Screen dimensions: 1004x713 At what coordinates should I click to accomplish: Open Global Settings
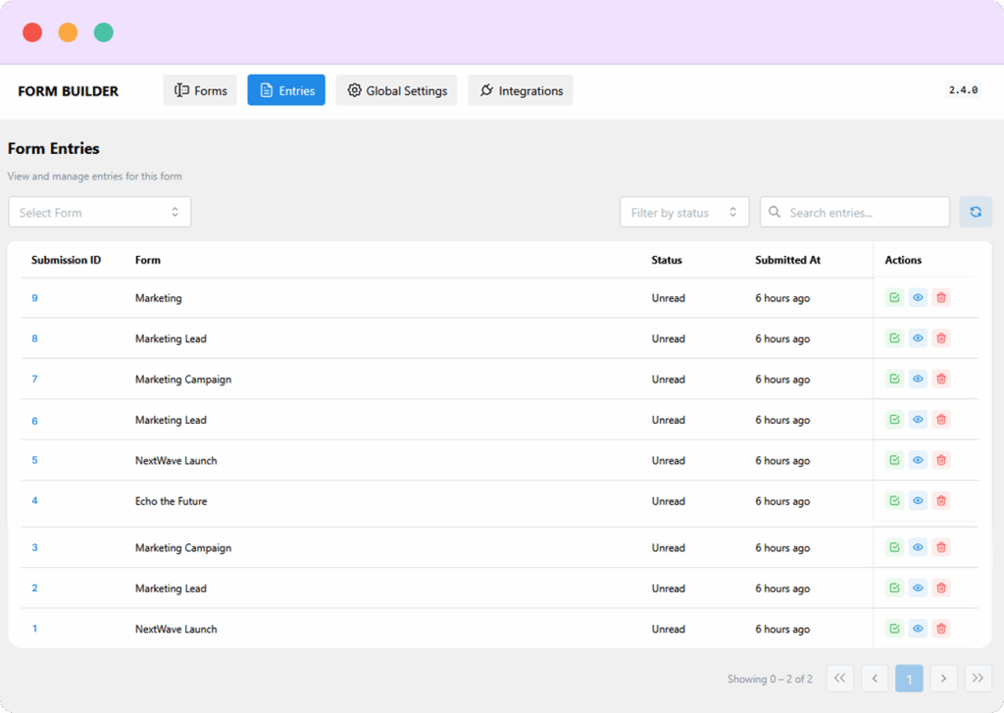coord(396,89)
